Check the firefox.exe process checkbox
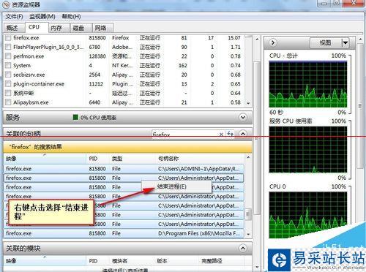366x272 pixels. click(x=8, y=38)
